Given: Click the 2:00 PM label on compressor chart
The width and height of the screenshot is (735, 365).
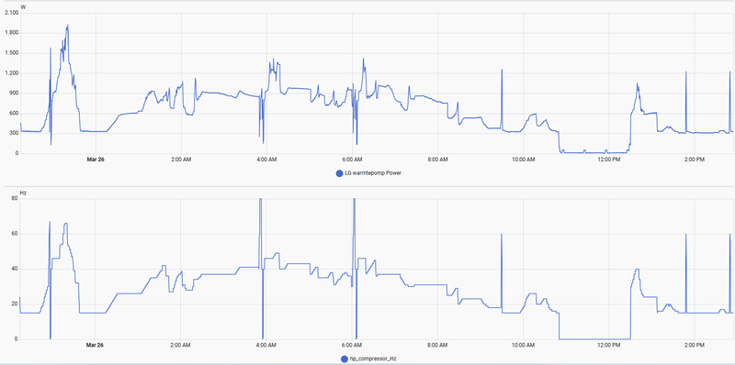Looking at the screenshot, I should (x=695, y=346).
